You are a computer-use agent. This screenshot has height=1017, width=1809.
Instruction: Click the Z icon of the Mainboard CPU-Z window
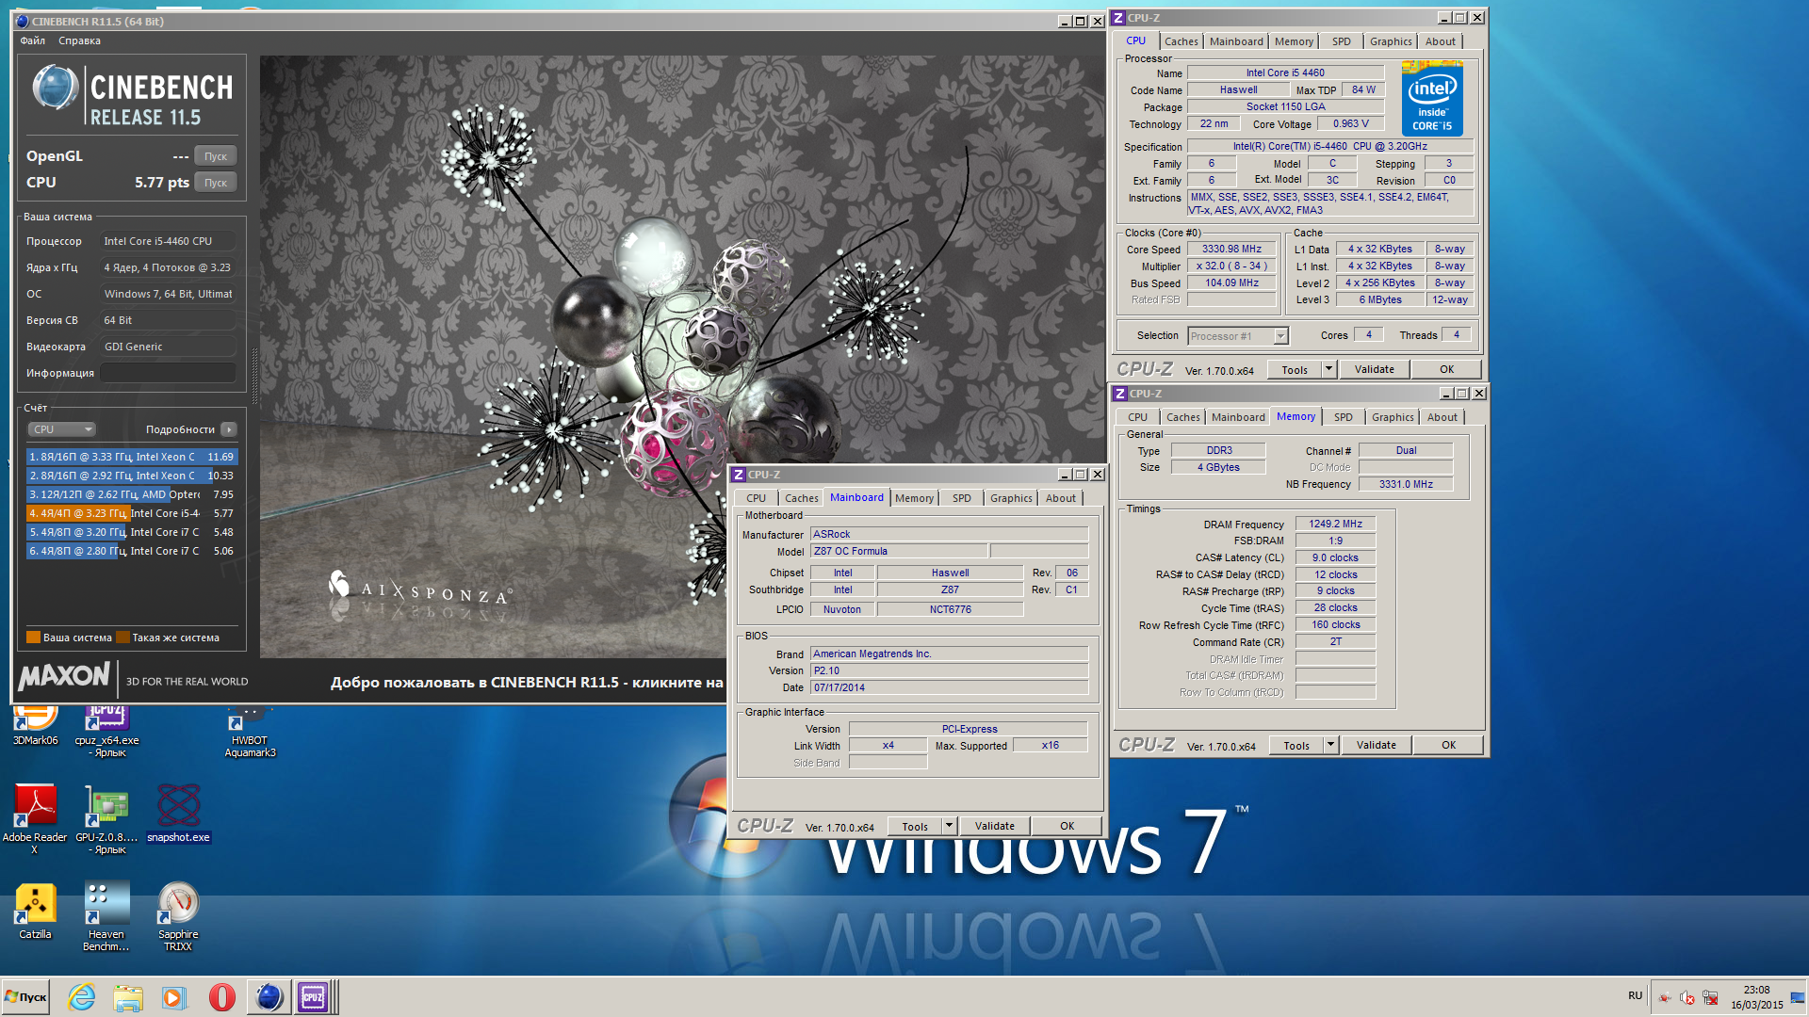pos(740,475)
